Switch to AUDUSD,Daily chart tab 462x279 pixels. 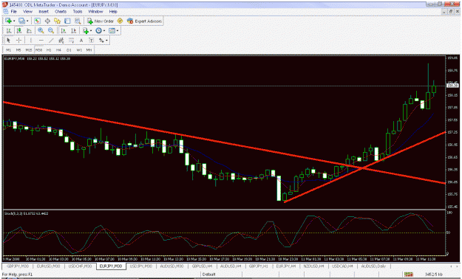373,266
